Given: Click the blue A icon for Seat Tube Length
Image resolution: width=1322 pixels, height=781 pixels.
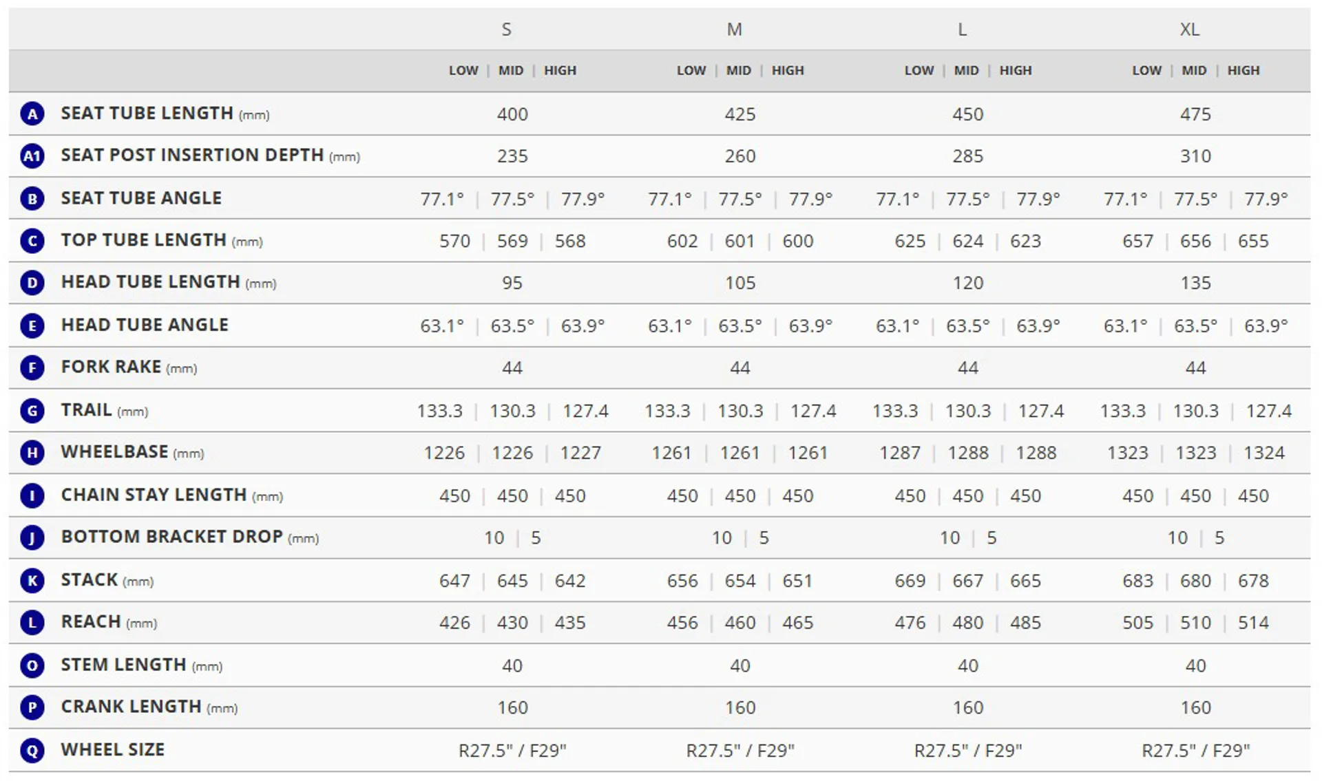Looking at the screenshot, I should click(x=32, y=114).
